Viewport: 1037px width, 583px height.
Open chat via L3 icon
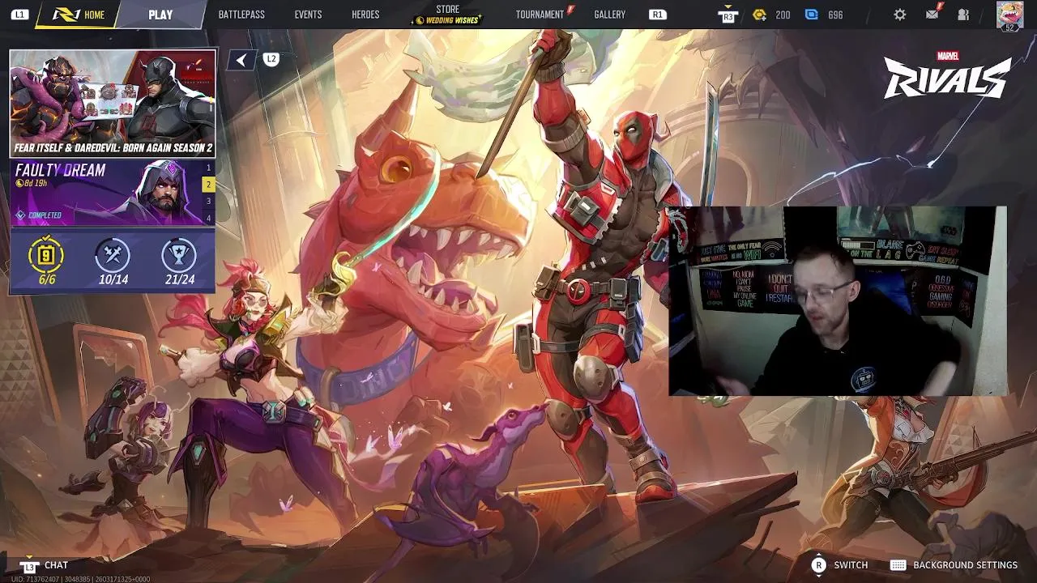click(29, 565)
